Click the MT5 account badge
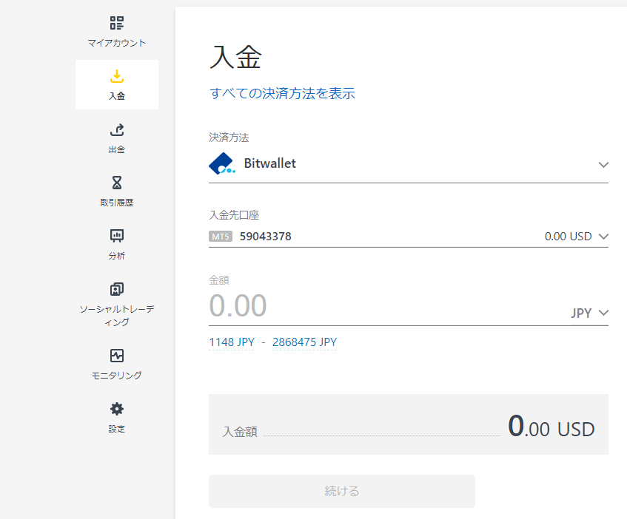Image resolution: width=627 pixels, height=519 pixels. coord(221,237)
